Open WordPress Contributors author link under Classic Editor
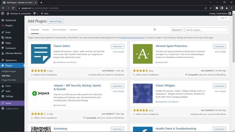 (x=66, y=62)
